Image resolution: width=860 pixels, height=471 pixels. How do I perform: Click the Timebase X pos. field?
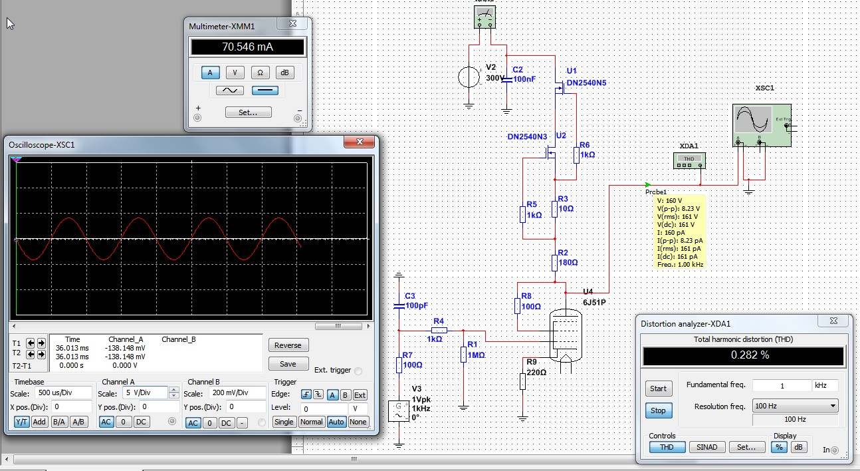click(x=72, y=406)
